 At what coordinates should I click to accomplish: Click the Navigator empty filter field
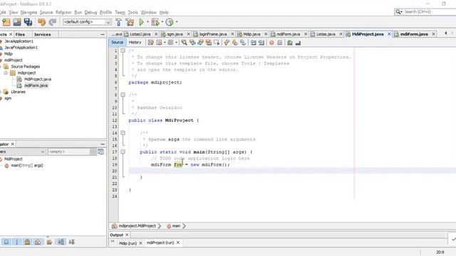(x=69, y=151)
